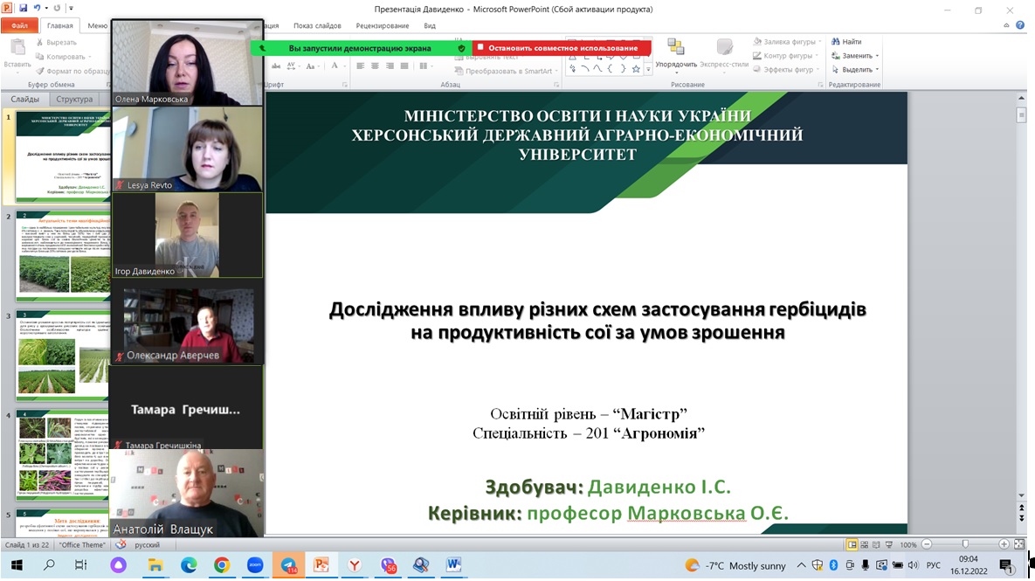The height and width of the screenshot is (581, 1035).
Task: Undo the last action in PowerPoint
Action: tap(38, 9)
